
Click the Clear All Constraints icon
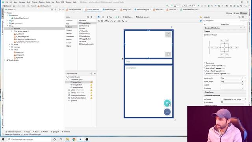[x=111, y=21]
